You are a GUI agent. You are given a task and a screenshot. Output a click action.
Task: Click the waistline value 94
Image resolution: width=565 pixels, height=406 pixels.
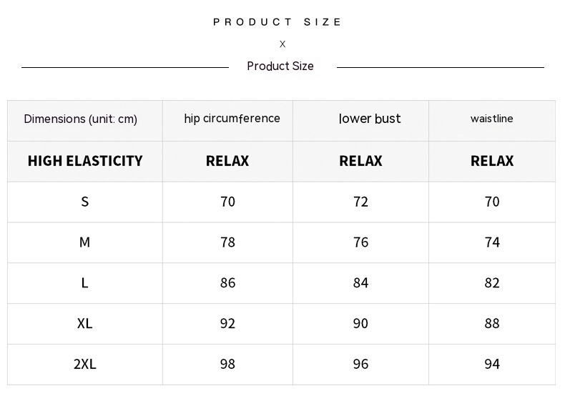pos(491,365)
